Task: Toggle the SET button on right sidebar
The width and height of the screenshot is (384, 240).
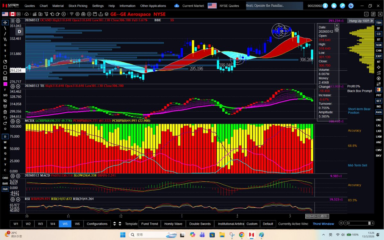Action: point(379,101)
